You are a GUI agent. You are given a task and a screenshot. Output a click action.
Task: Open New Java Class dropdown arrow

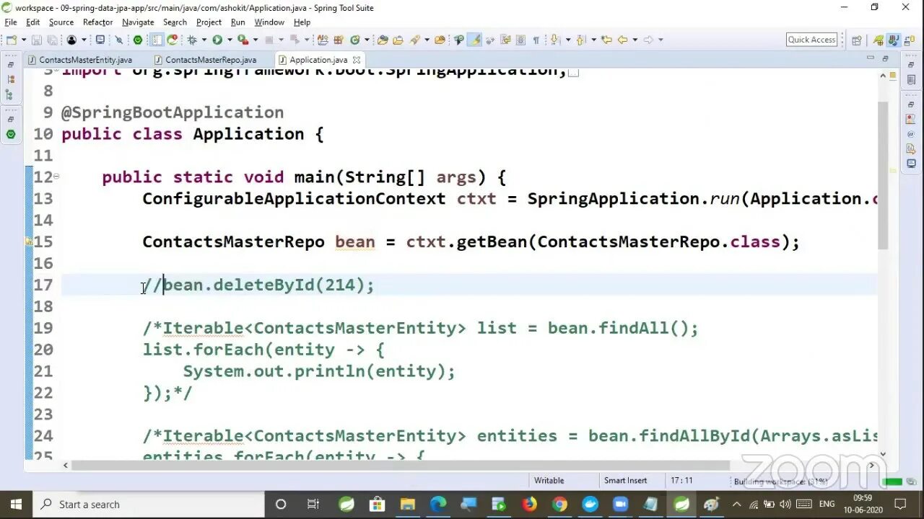tap(367, 40)
